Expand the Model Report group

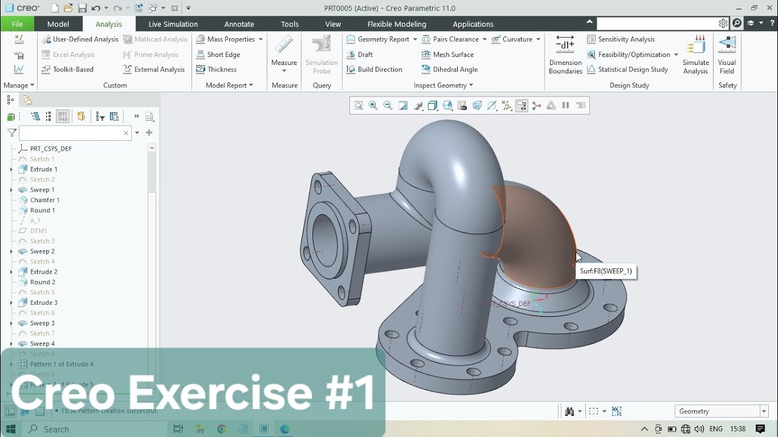[x=229, y=86]
